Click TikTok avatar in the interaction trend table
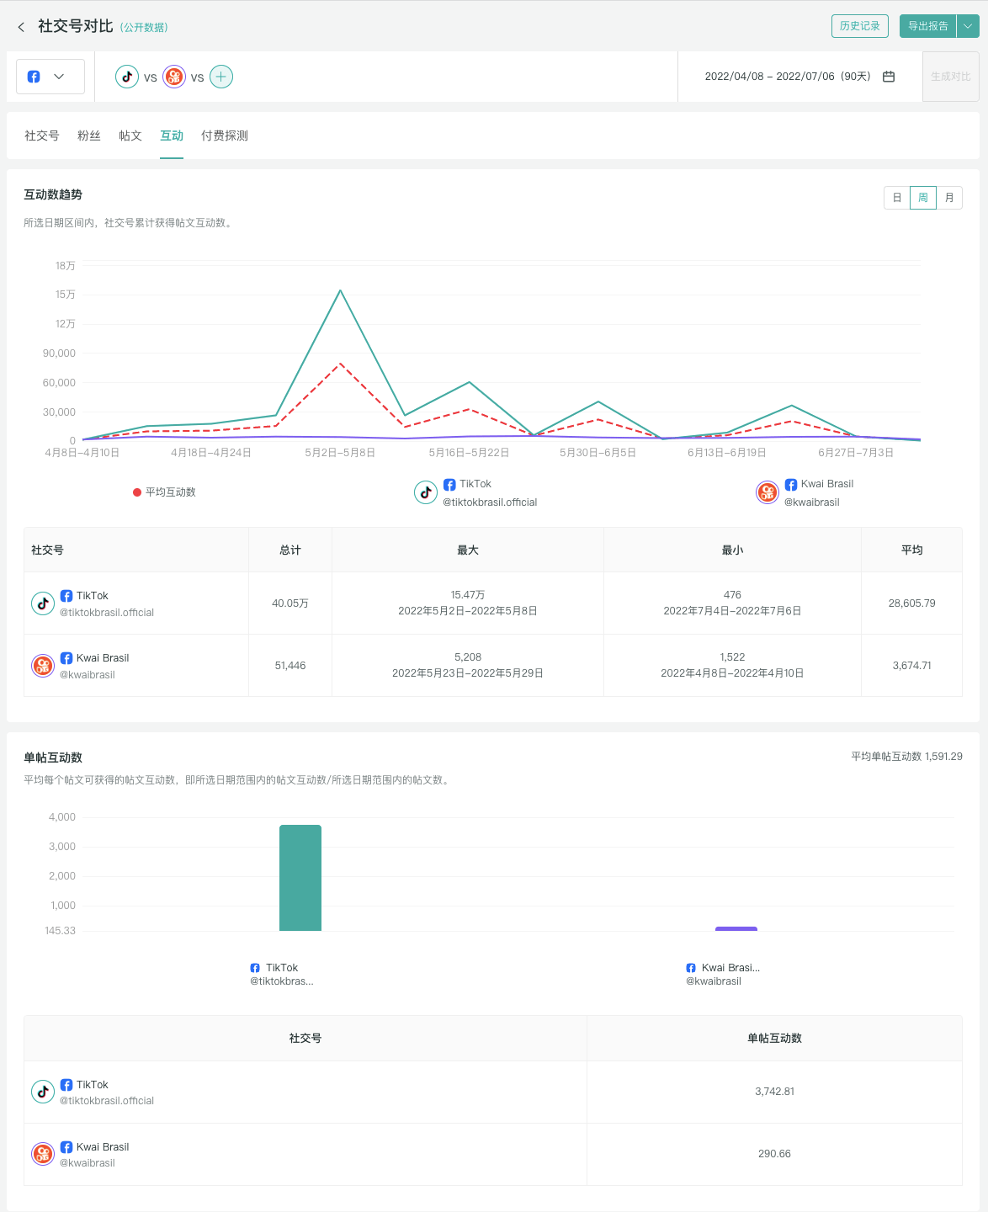The image size is (988, 1212). coord(43,603)
